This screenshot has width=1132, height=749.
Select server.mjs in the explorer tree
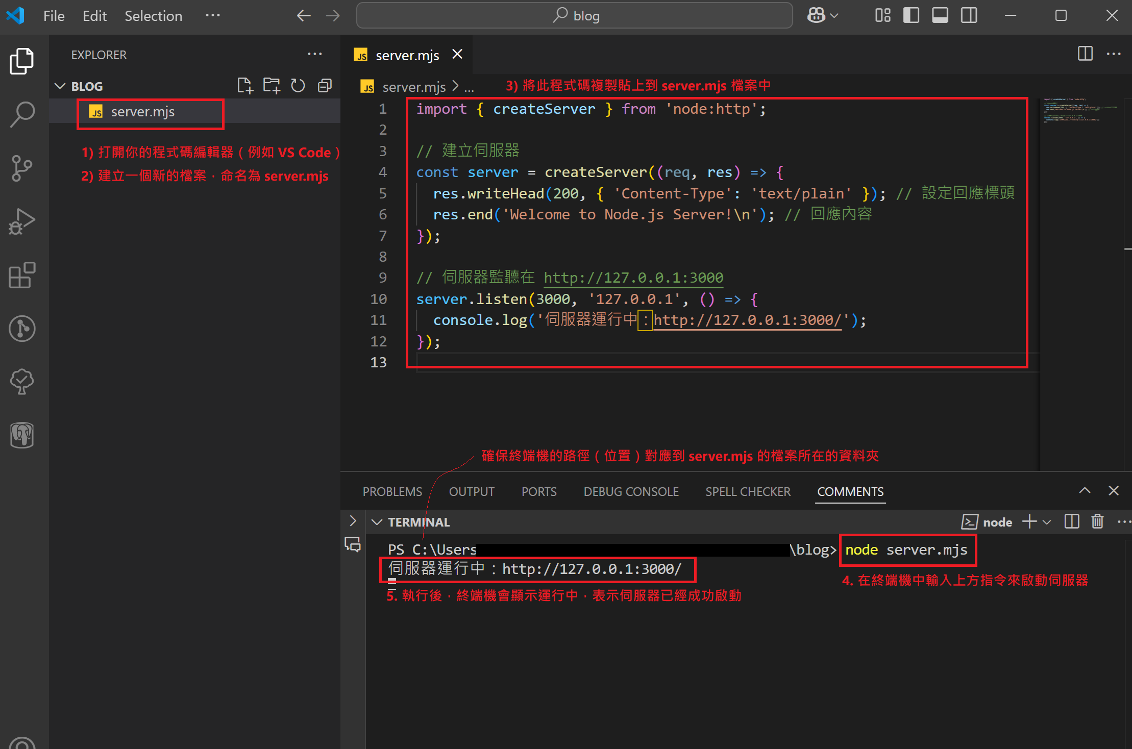point(143,112)
